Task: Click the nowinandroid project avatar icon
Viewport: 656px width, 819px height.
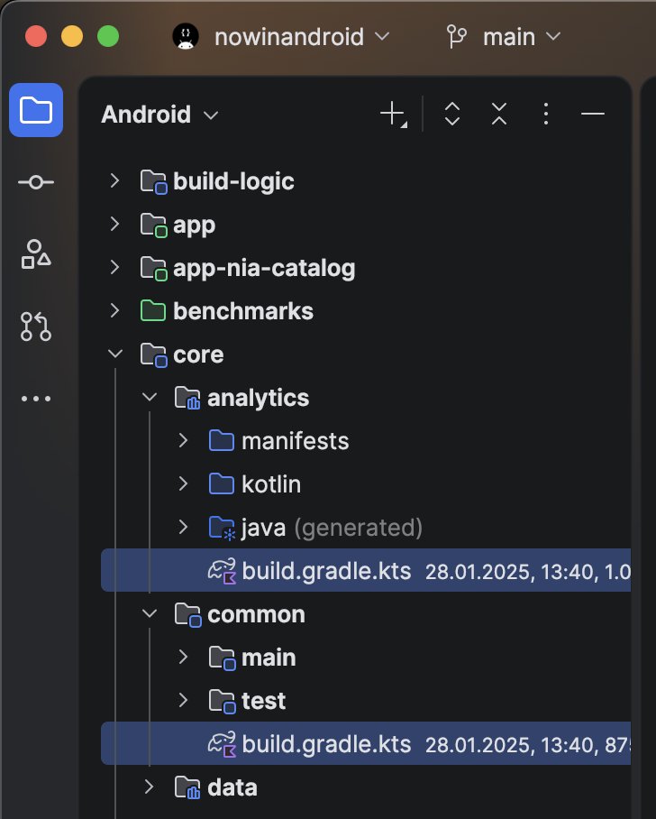Action: [186, 37]
